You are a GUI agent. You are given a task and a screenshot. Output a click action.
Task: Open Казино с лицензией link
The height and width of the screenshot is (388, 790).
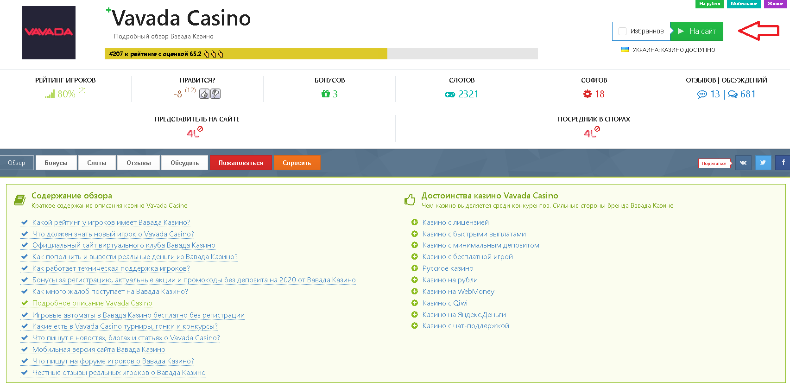[455, 223]
